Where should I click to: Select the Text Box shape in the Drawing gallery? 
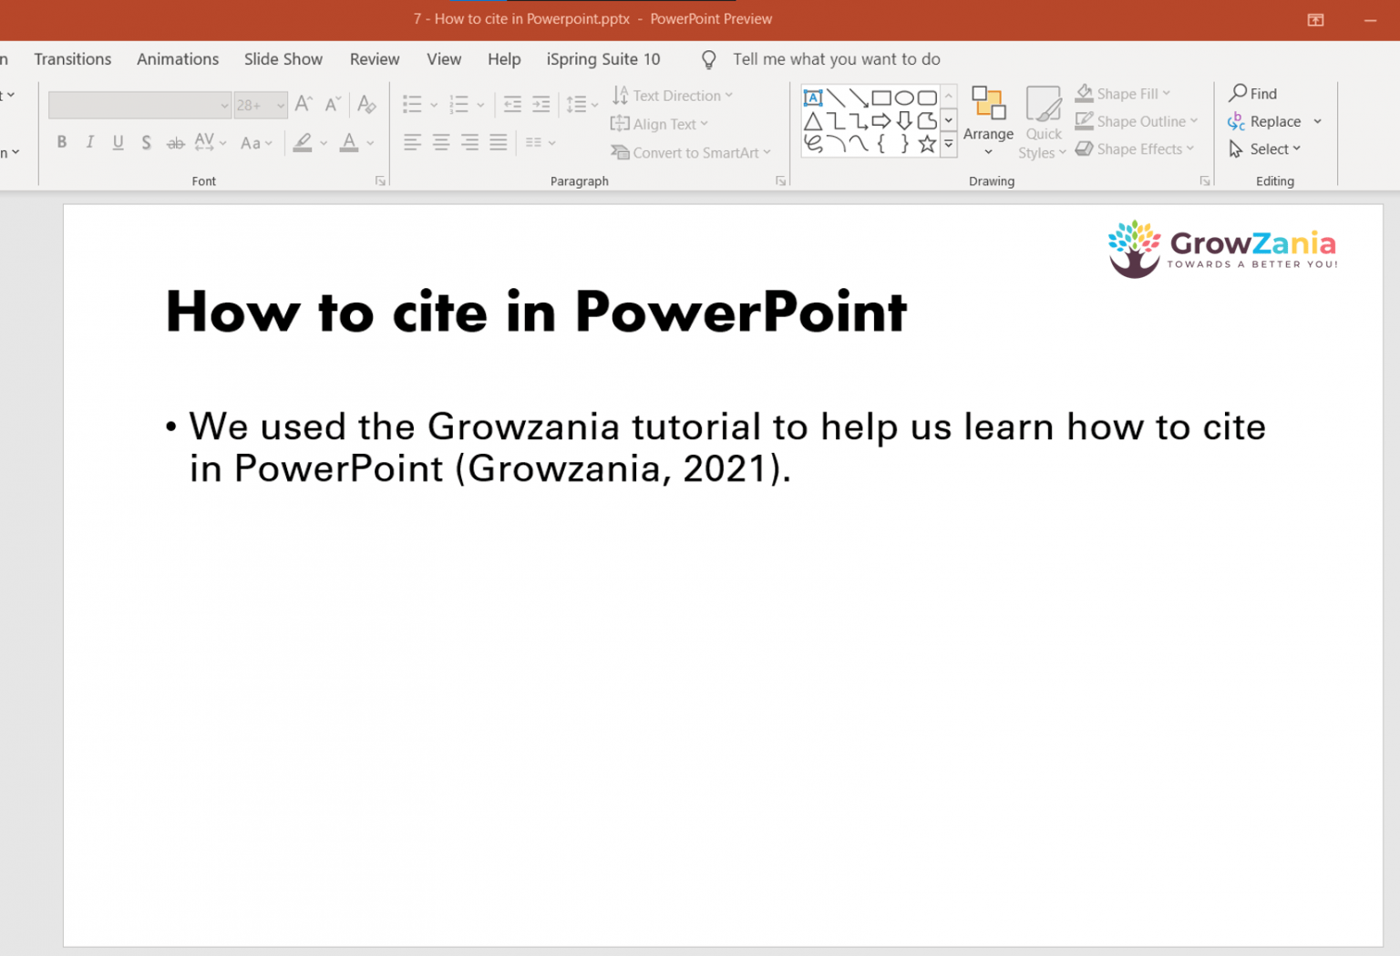coord(812,97)
